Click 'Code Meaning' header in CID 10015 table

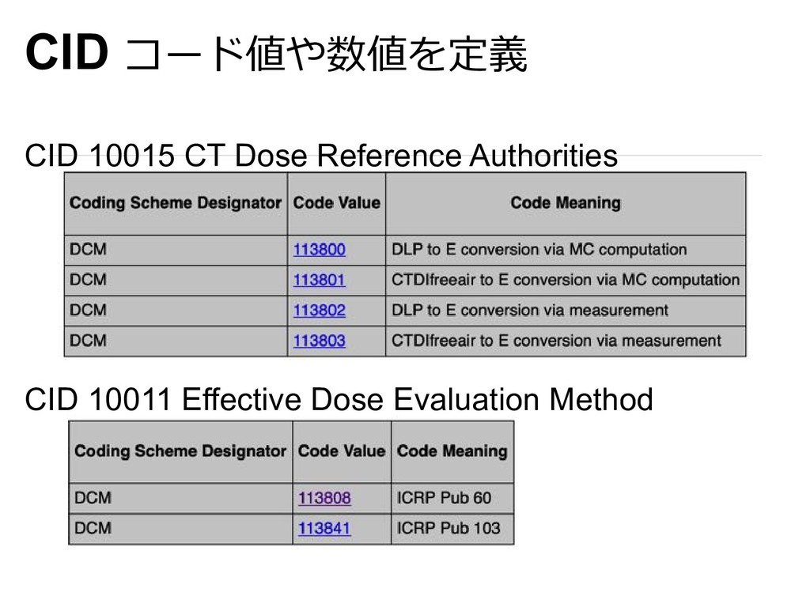point(566,203)
